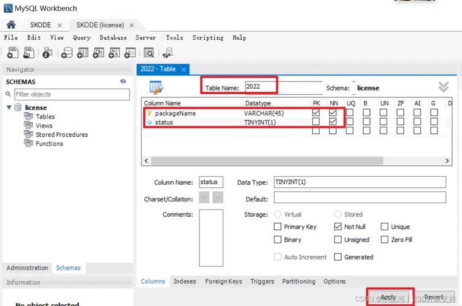Click the filter objects search icon

click(x=8, y=94)
